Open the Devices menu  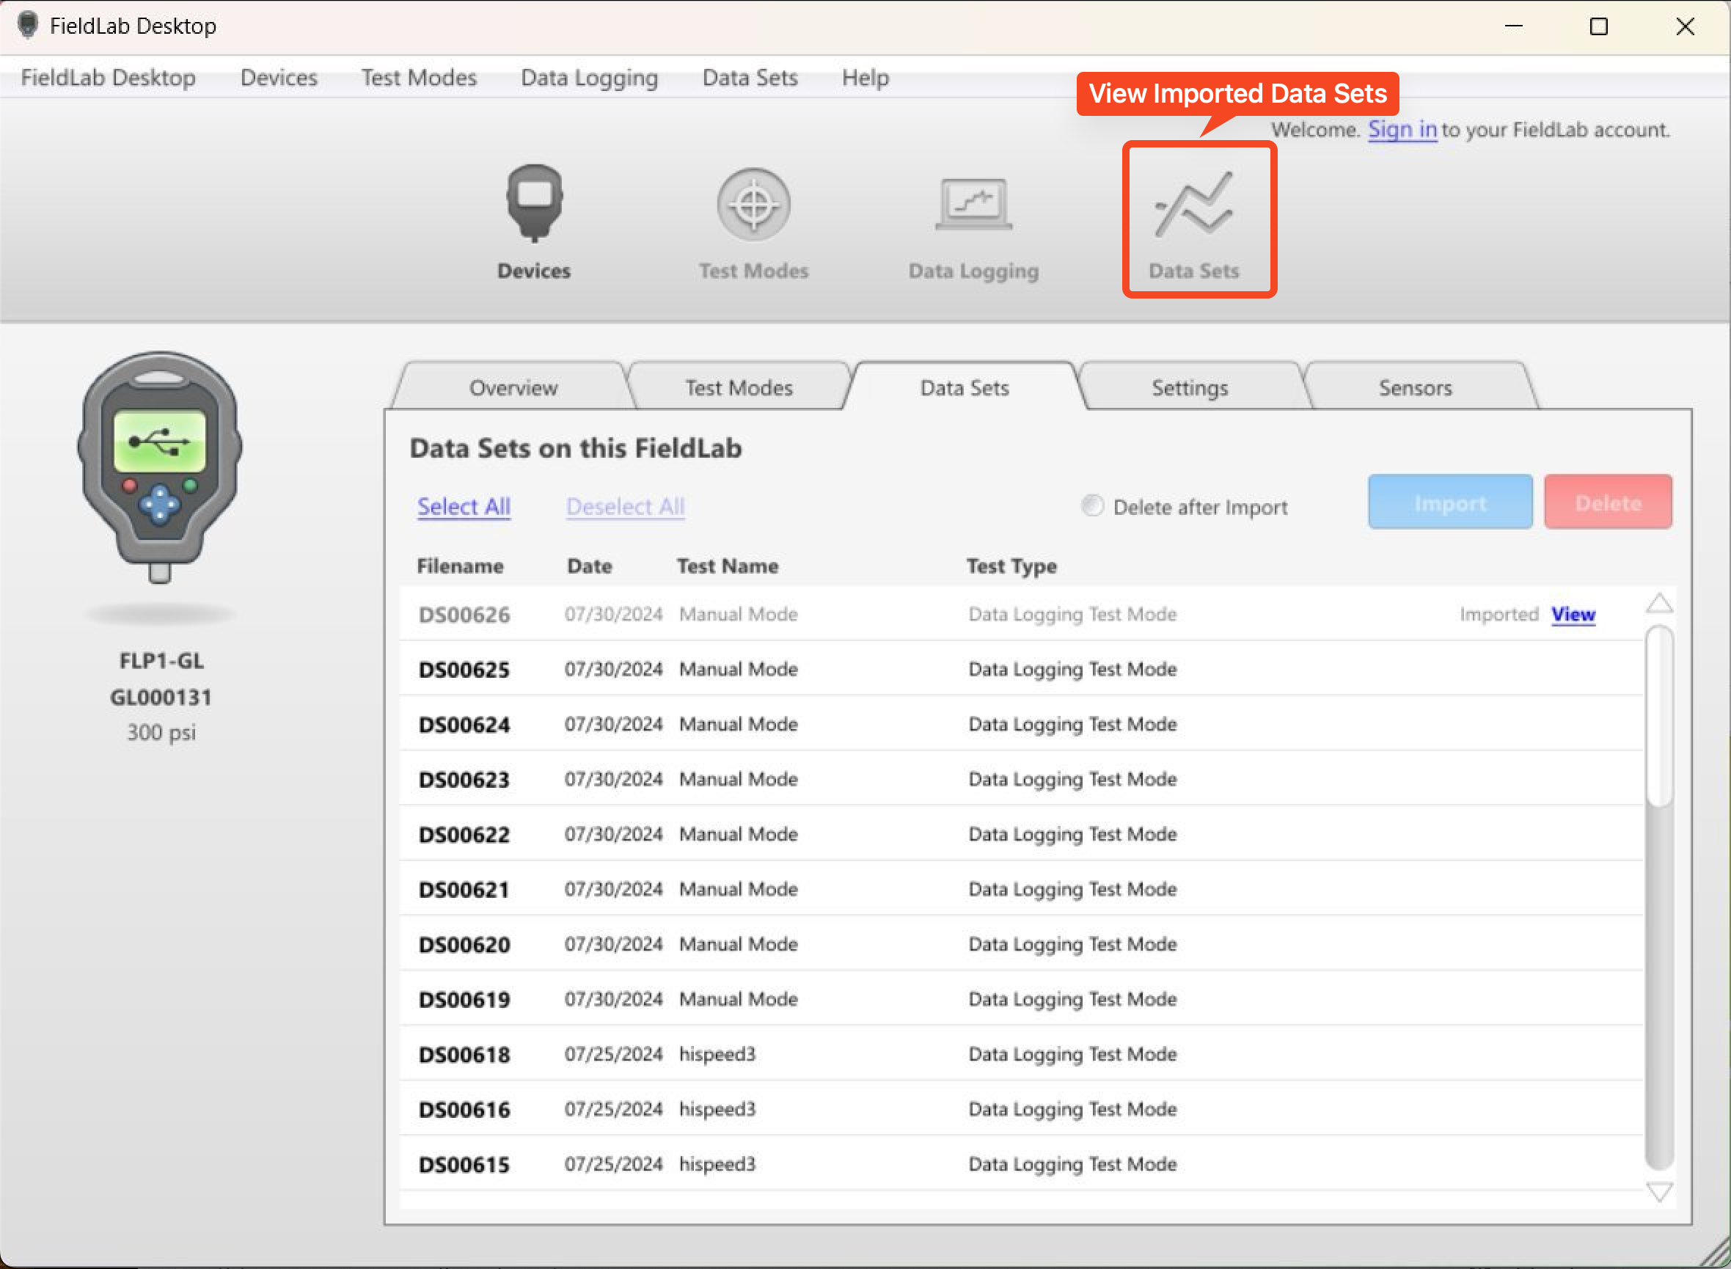(x=279, y=78)
